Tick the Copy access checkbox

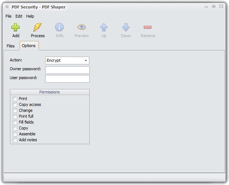15,104
